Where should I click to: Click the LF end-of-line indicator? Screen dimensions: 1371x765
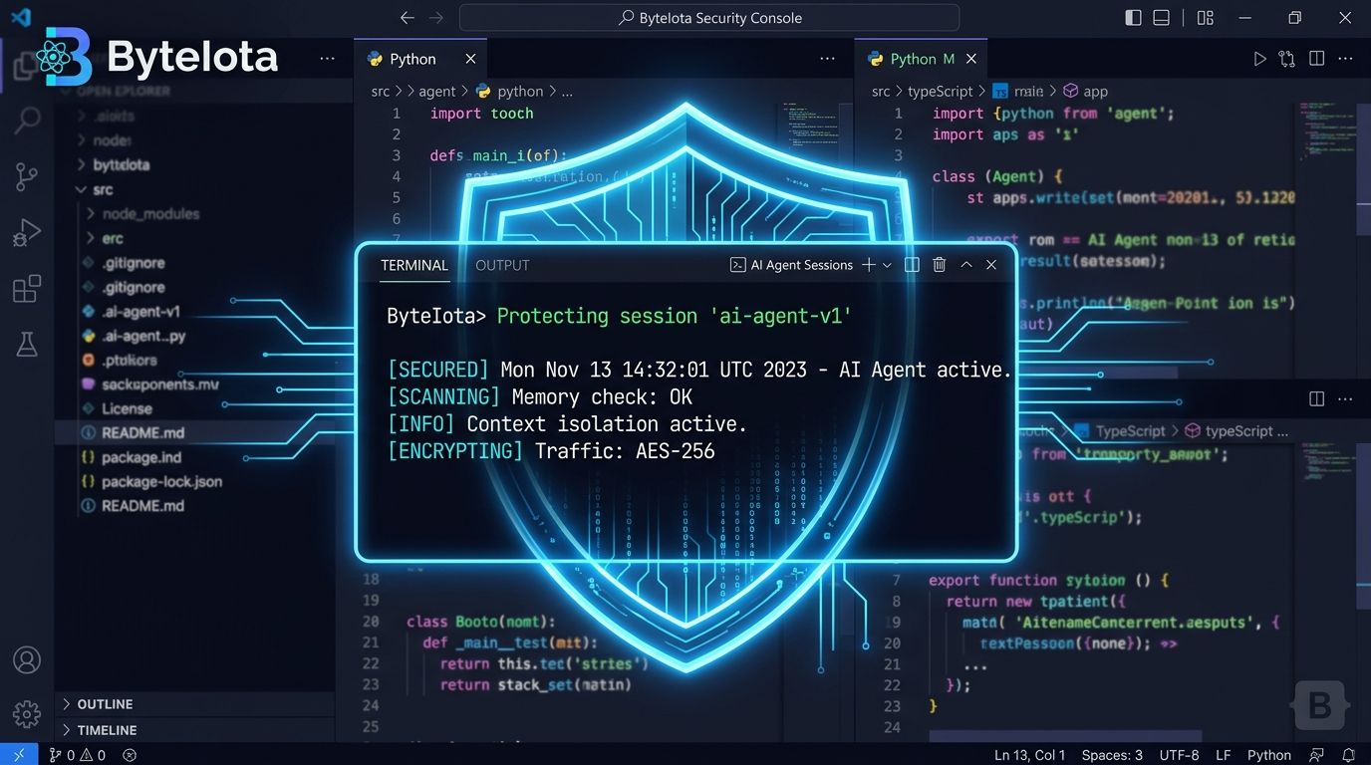[x=1223, y=755]
